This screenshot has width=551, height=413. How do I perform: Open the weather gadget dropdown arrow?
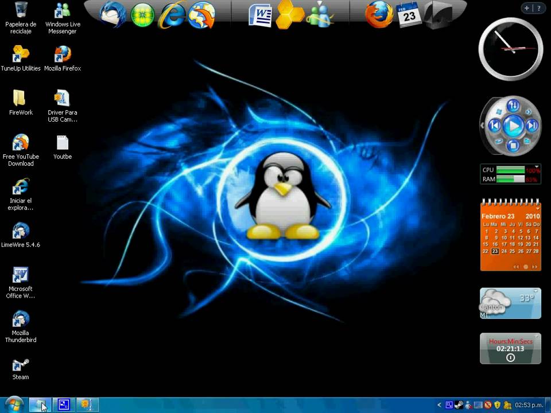536,291
